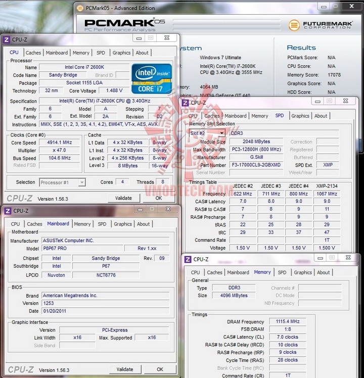Click Validate in the top CPU window

(123, 198)
